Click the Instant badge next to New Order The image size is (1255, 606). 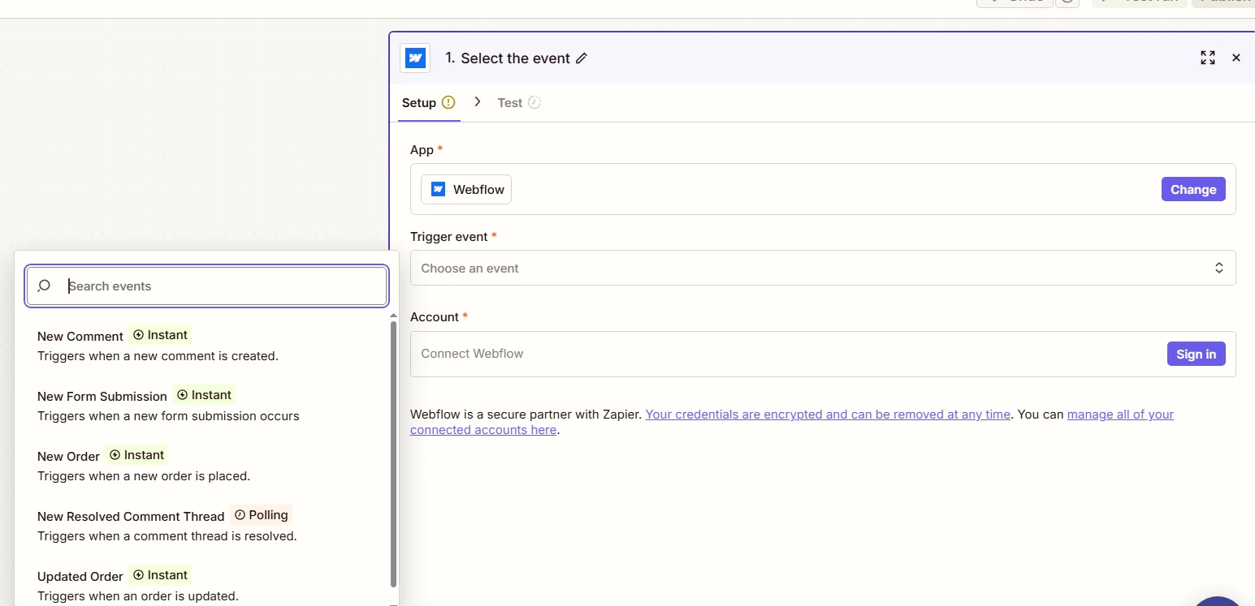tap(137, 455)
